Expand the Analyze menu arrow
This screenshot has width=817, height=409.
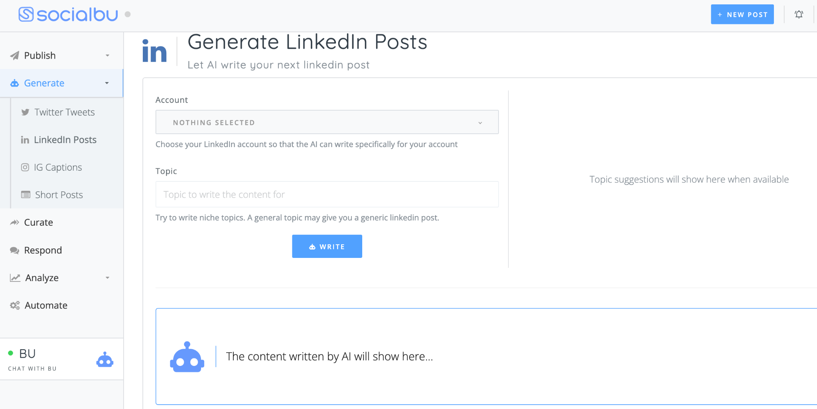107,278
